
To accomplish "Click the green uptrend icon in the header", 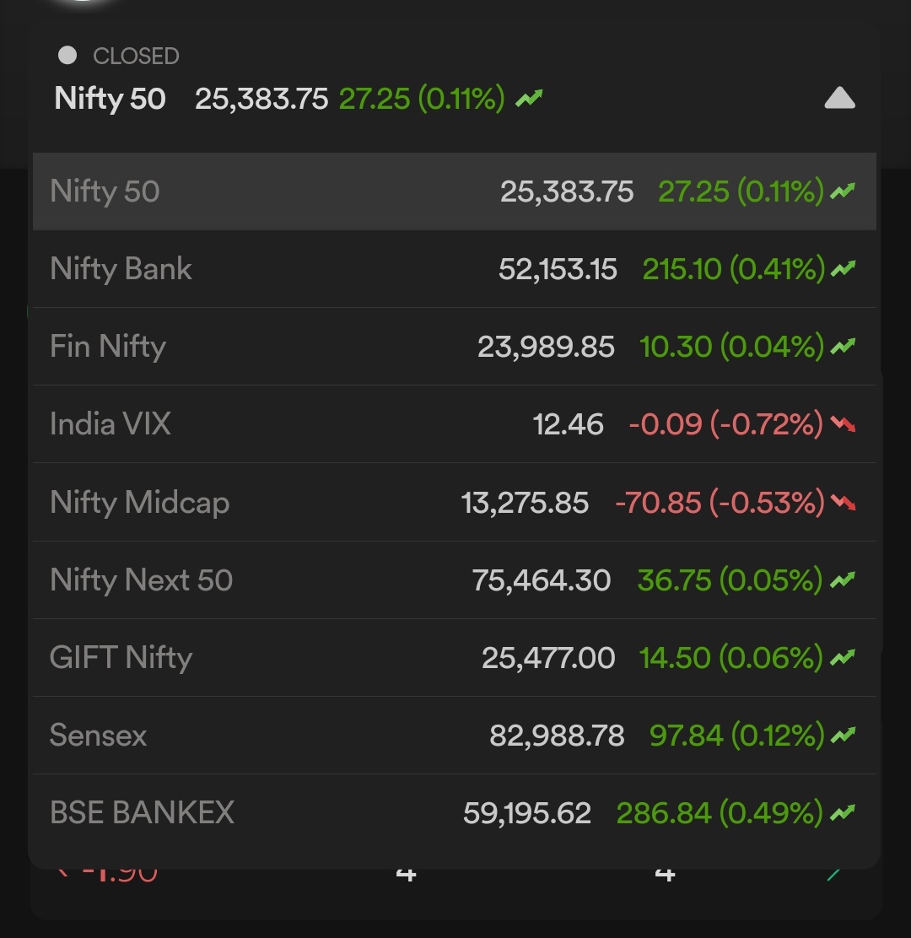I will click(x=529, y=98).
